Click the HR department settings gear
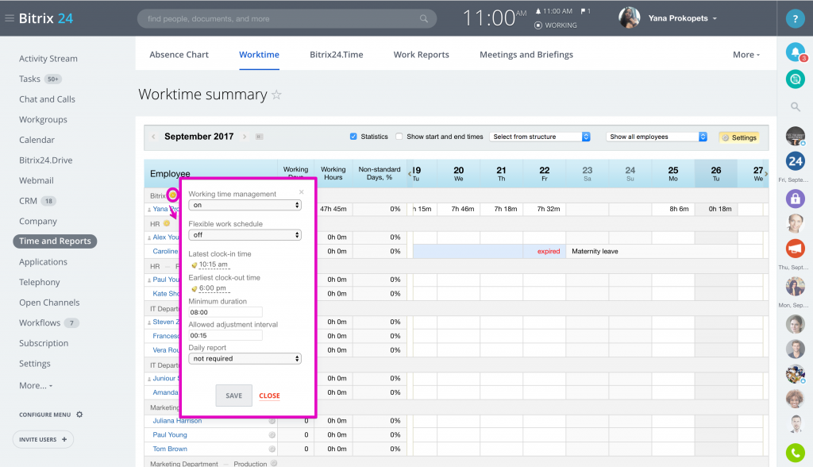Image resolution: width=813 pixels, height=467 pixels. (167, 224)
